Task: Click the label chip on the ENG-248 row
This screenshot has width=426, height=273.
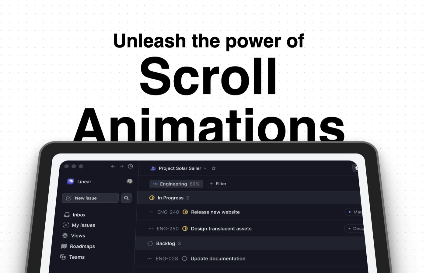Action: tap(354, 212)
